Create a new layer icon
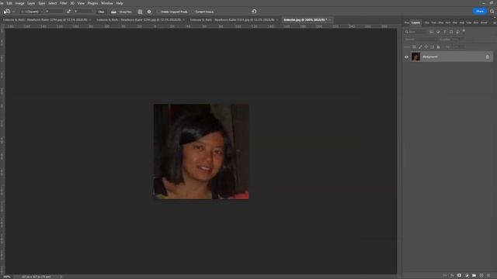This screenshot has height=279, width=497. (x=481, y=276)
